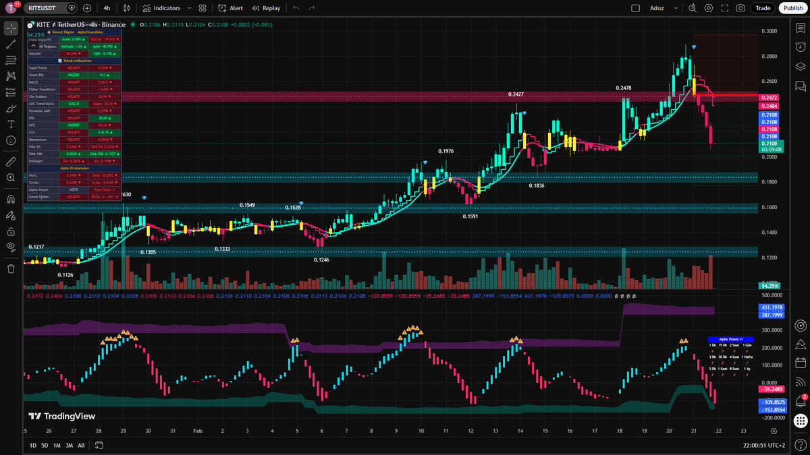Open the calendar panel in right sidebar
This screenshot has width=810, height=455.
[x=801, y=363]
